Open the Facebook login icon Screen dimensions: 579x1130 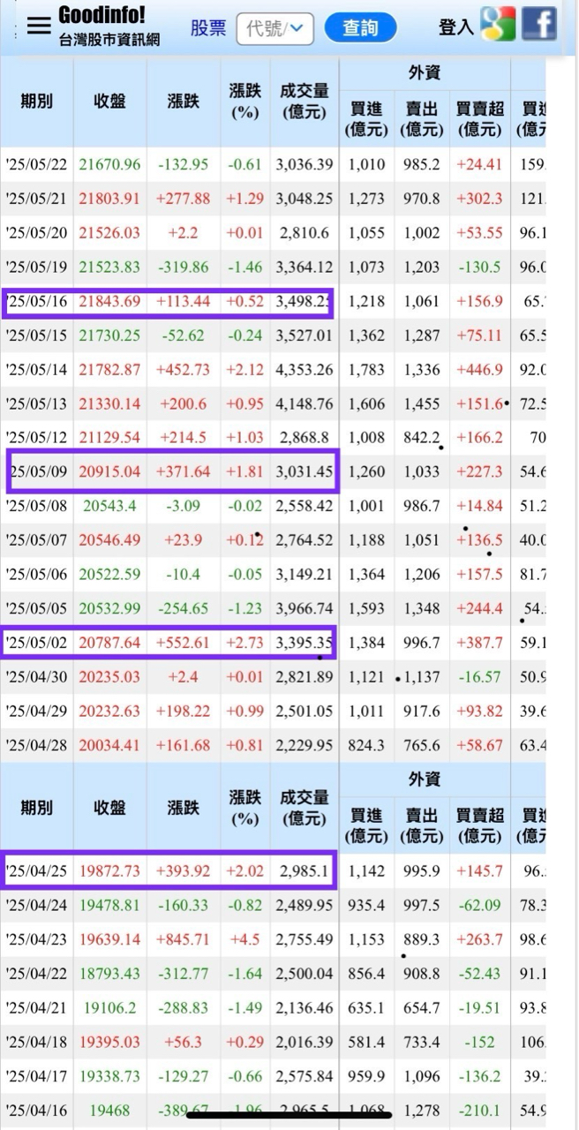coord(538,24)
